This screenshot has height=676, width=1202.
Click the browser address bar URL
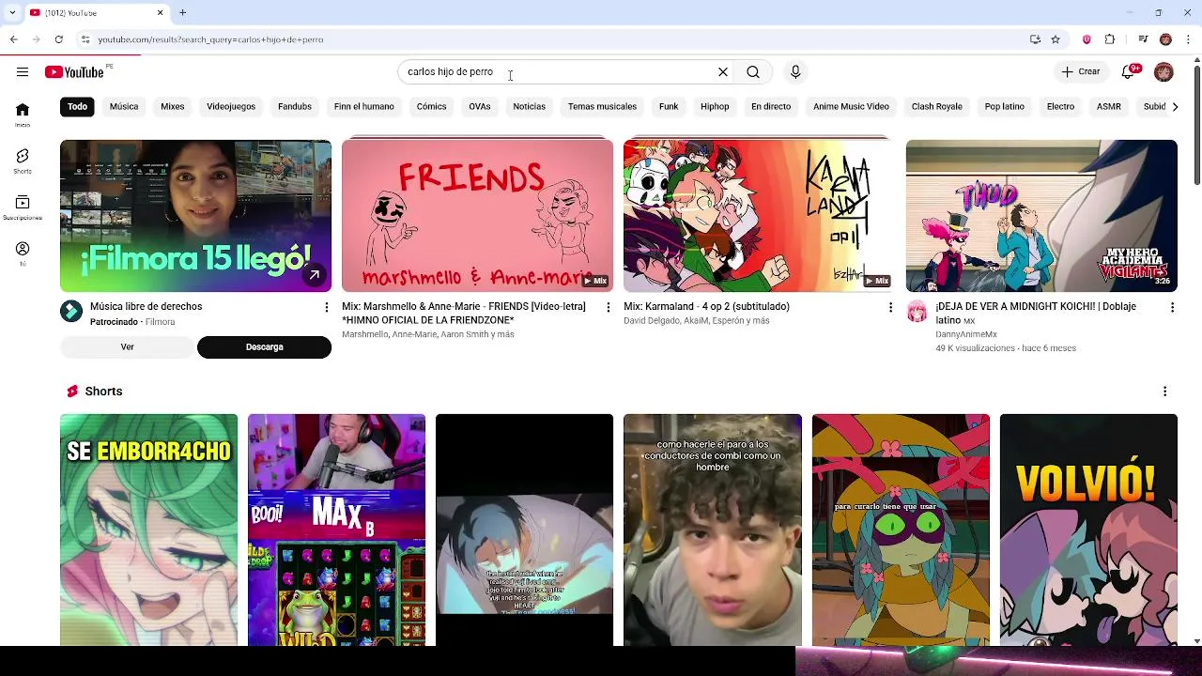pos(210,39)
